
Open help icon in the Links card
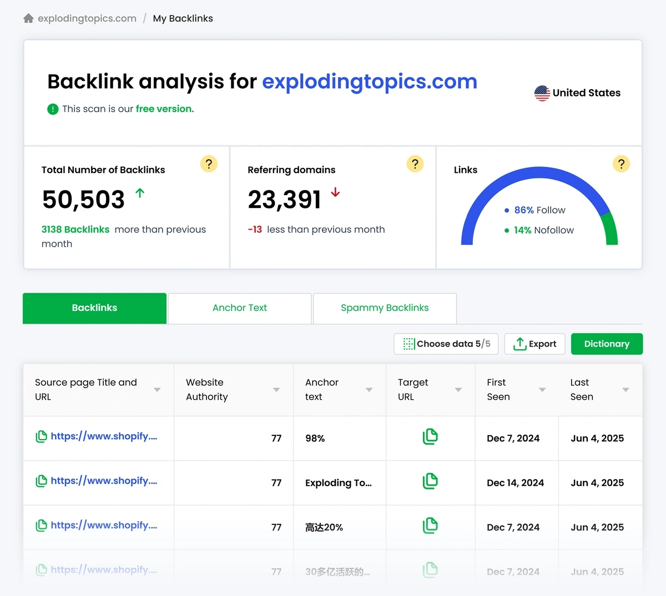[622, 164]
